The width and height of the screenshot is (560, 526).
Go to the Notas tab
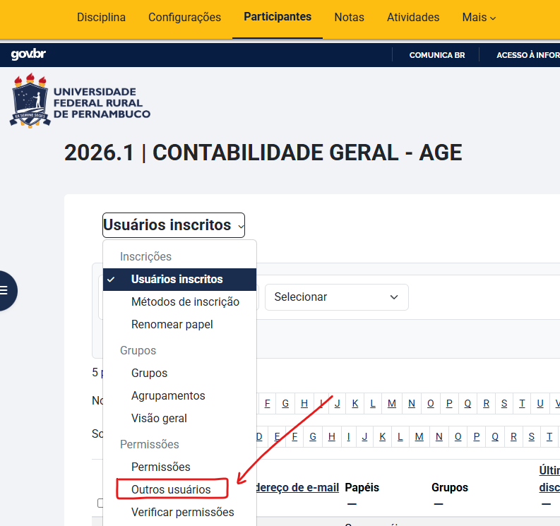click(x=349, y=17)
